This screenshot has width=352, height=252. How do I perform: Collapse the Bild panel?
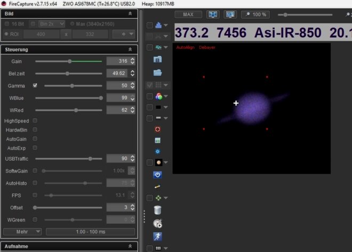pos(130,13)
